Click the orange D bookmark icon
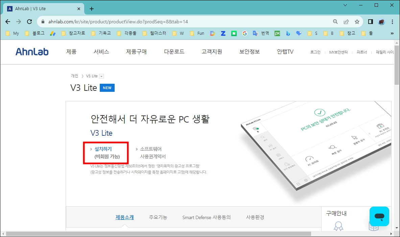 [x=212, y=33]
